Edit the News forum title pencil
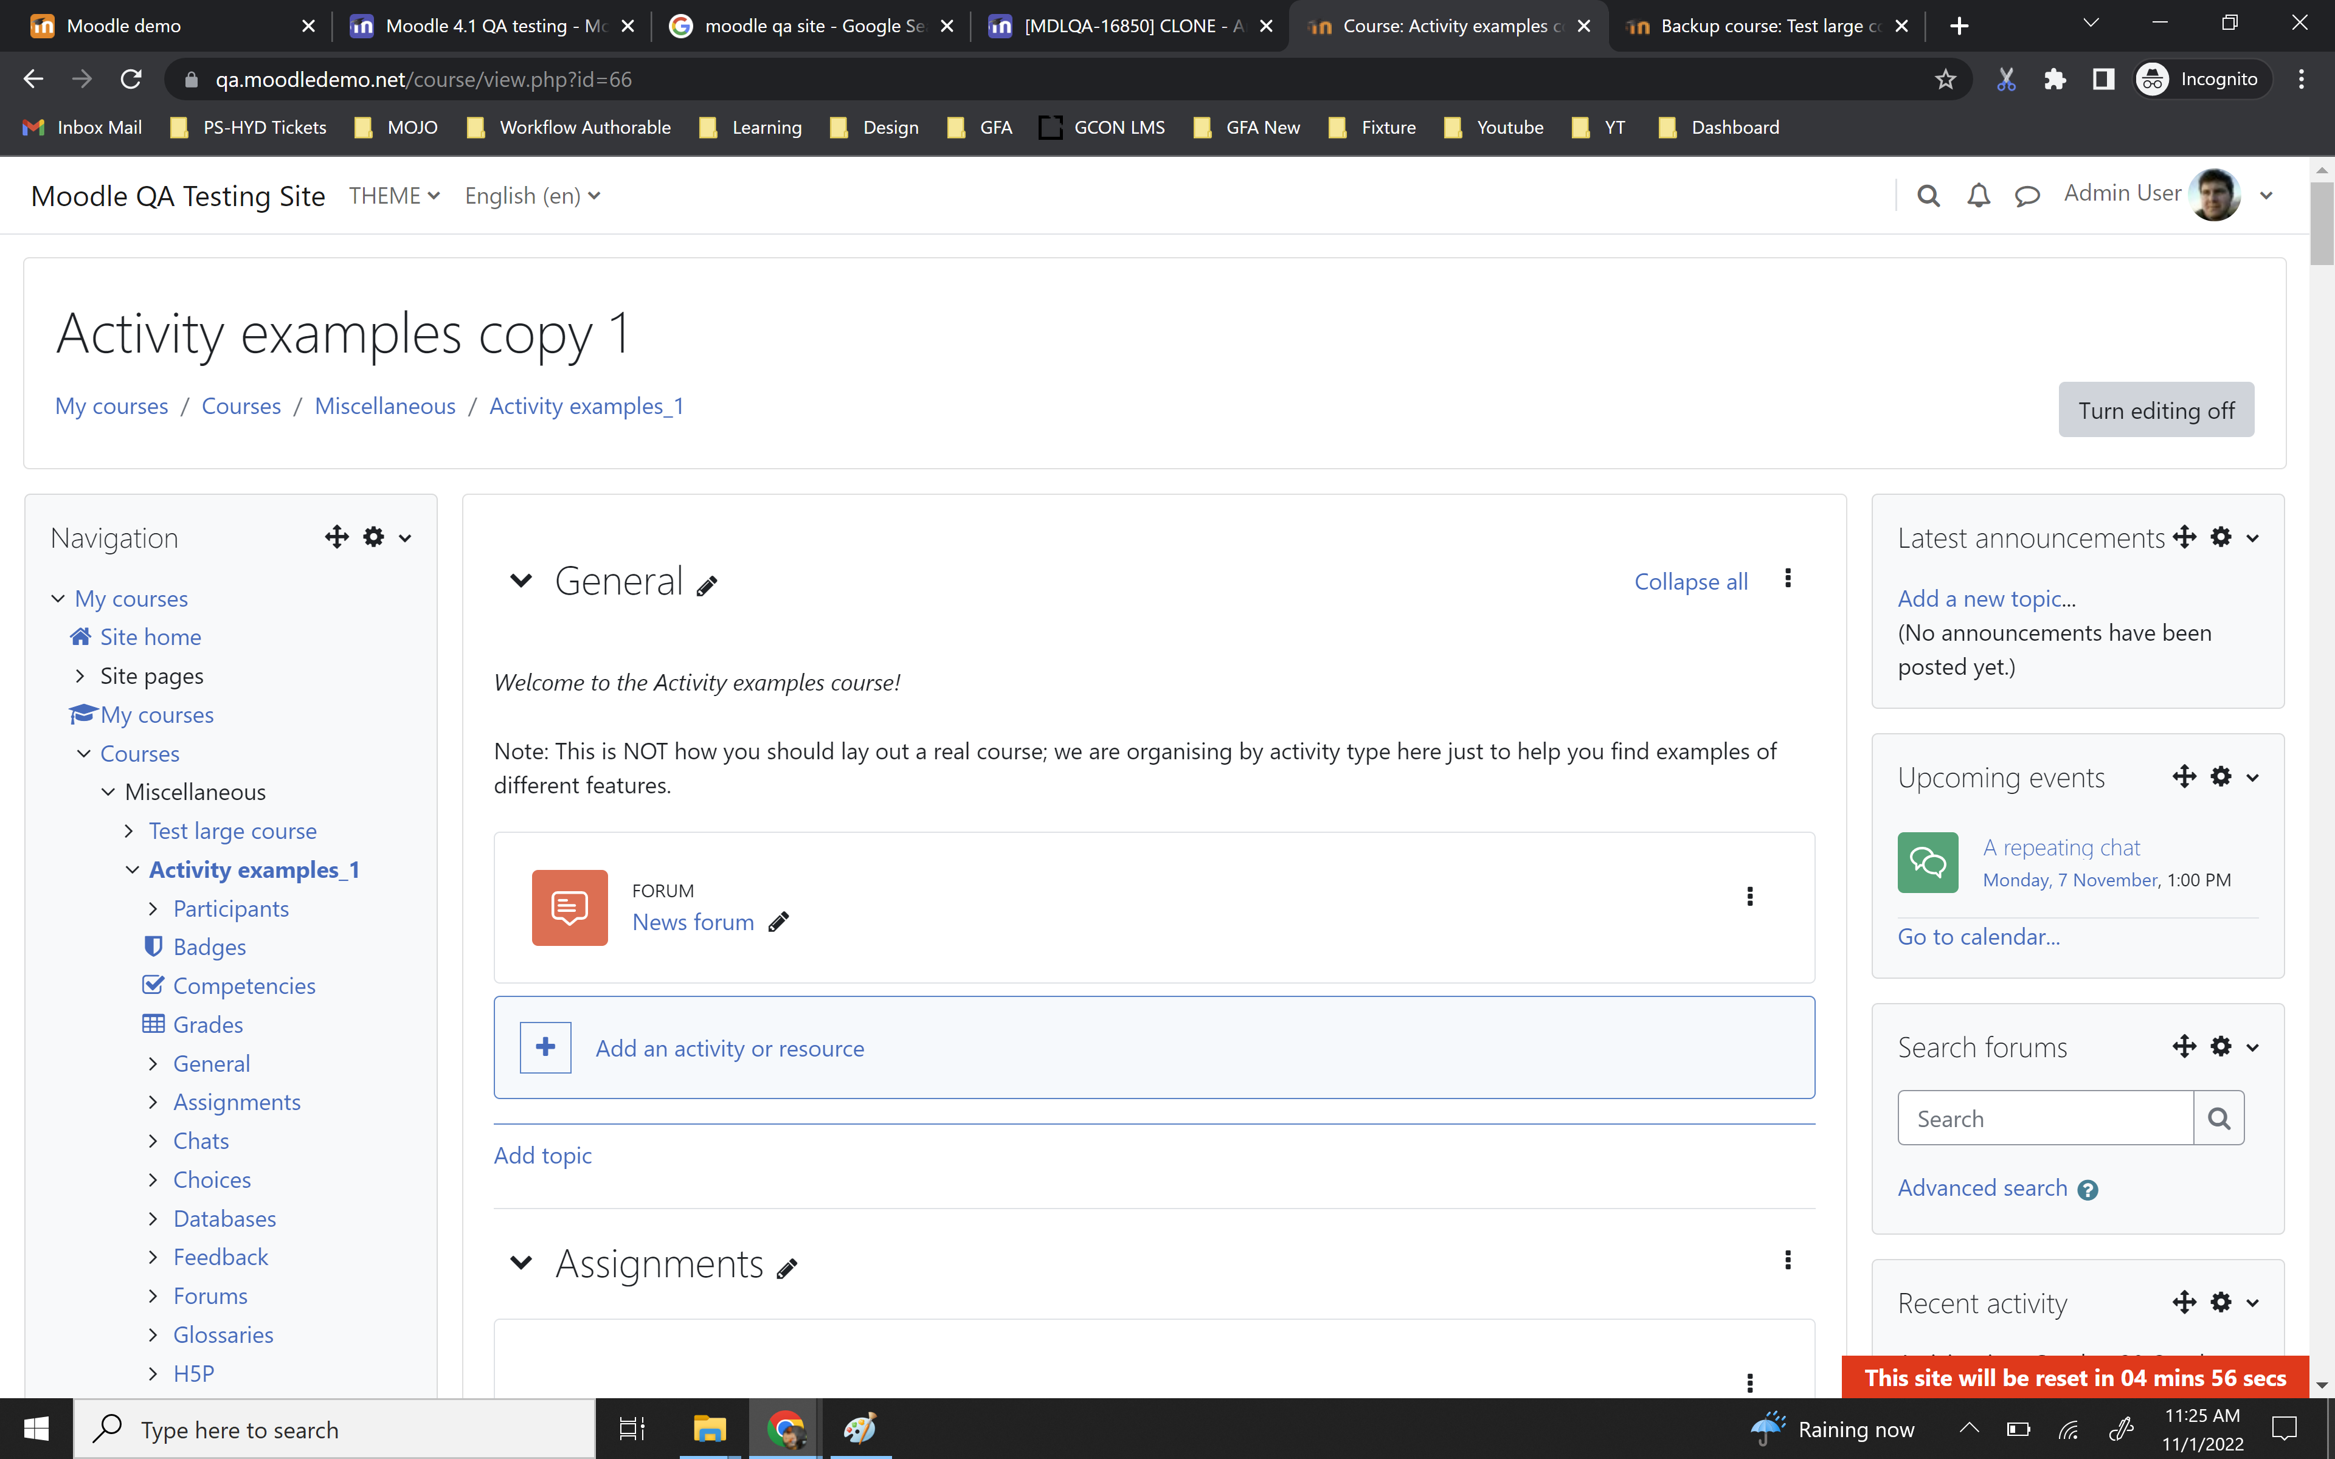This screenshot has height=1459, width=2335. click(x=779, y=922)
